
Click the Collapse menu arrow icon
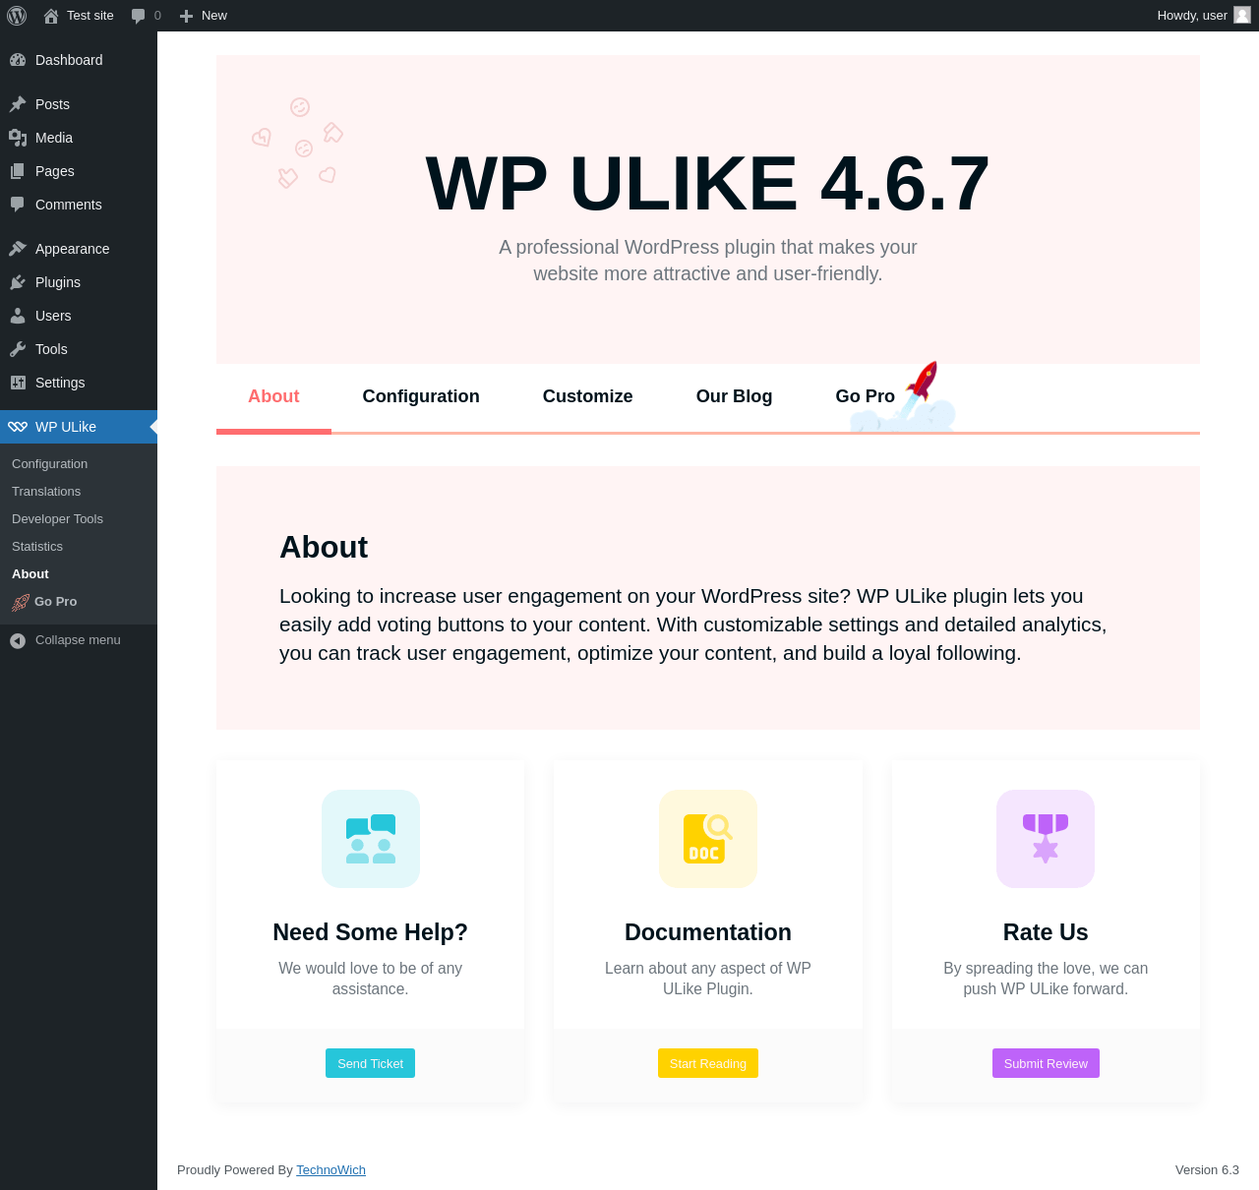pyautogui.click(x=18, y=640)
